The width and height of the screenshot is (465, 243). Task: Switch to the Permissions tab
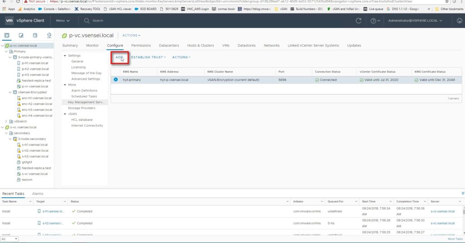point(141,46)
